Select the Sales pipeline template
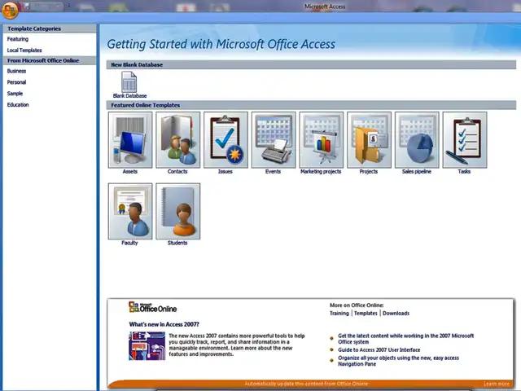 417,143
